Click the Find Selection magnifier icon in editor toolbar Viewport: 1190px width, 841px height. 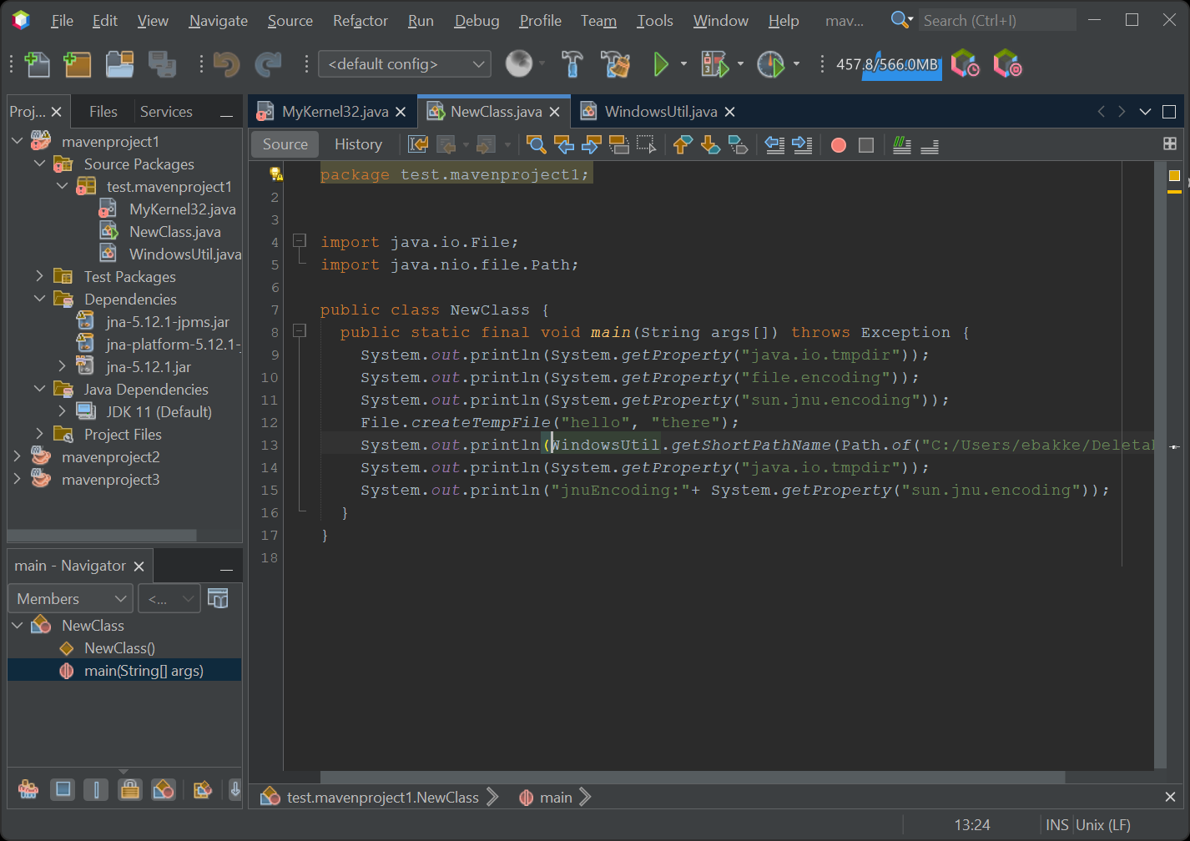[537, 145]
